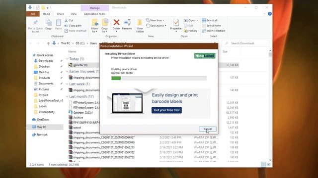Select the Gprinter_2020.4 file
Image resolution: width=318 pixels, height=178 pixels.
click(83, 113)
